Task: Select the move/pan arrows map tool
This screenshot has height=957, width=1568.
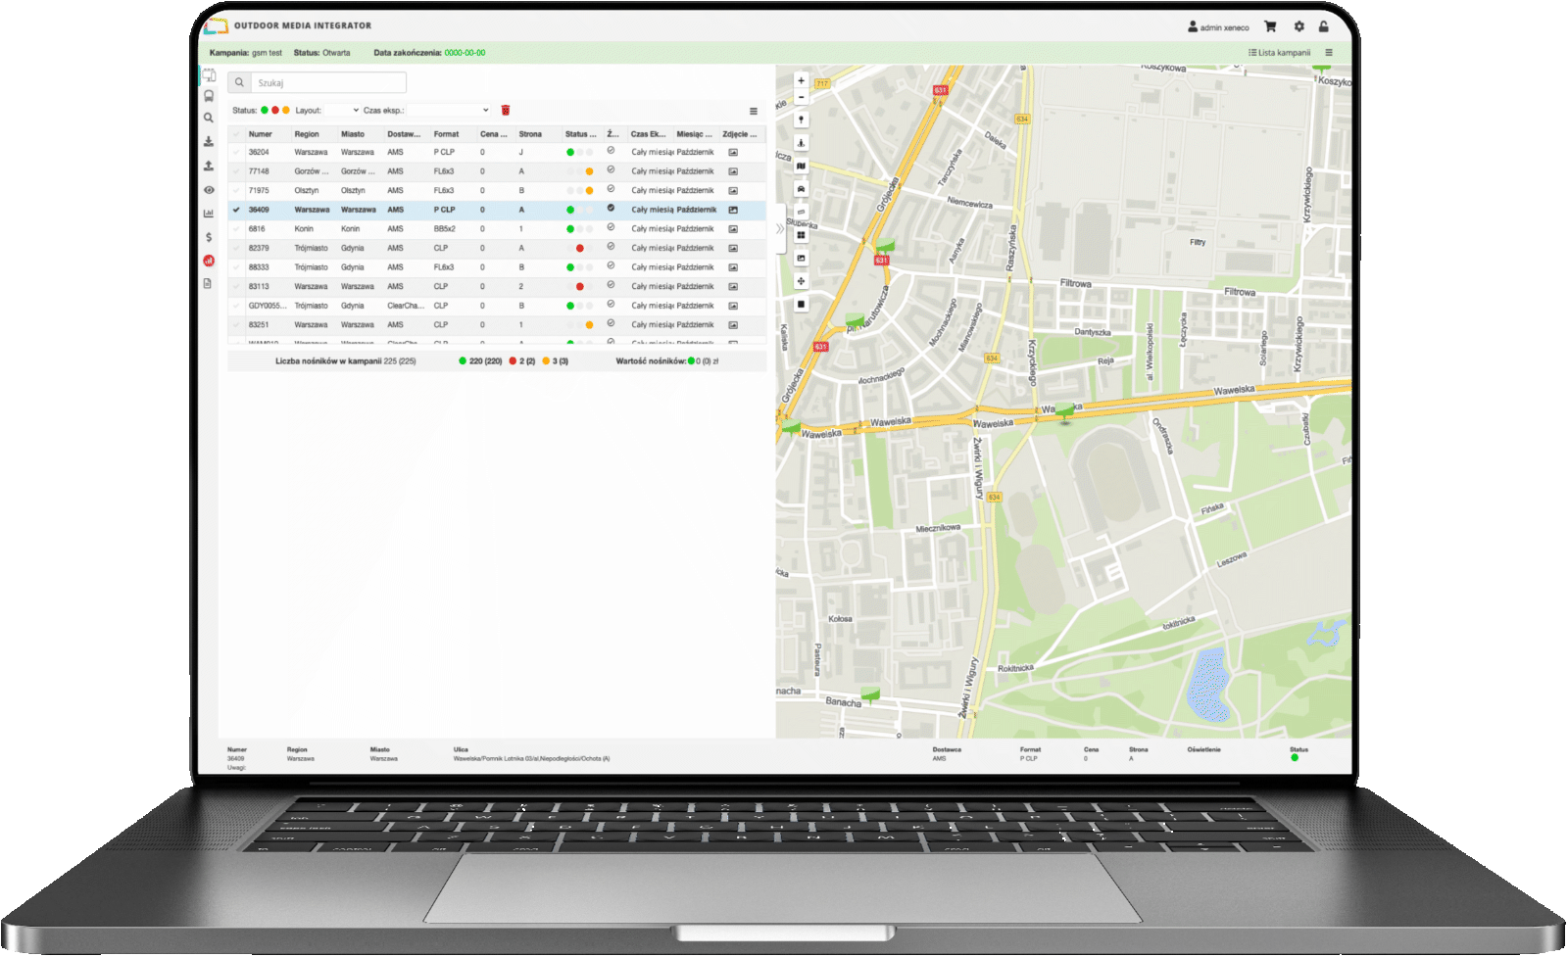Action: tap(802, 281)
